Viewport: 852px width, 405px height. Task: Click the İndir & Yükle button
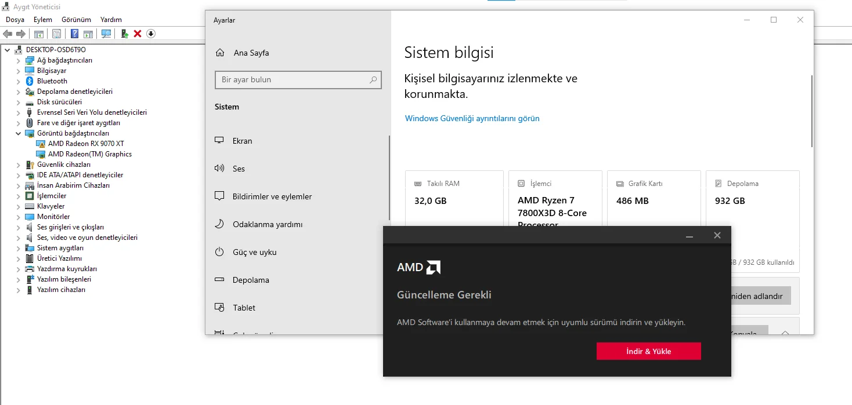(648, 351)
